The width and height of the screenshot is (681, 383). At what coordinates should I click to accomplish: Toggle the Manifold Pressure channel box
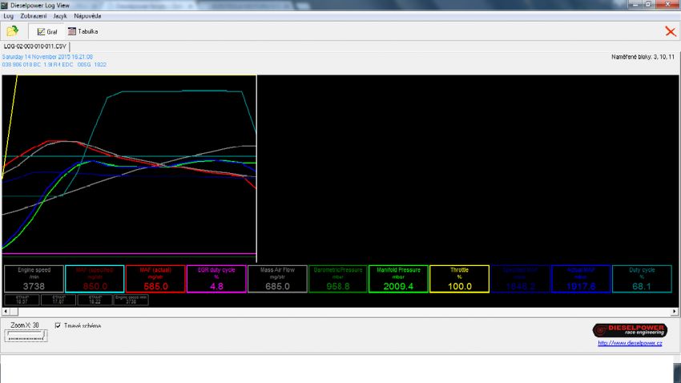click(398, 278)
